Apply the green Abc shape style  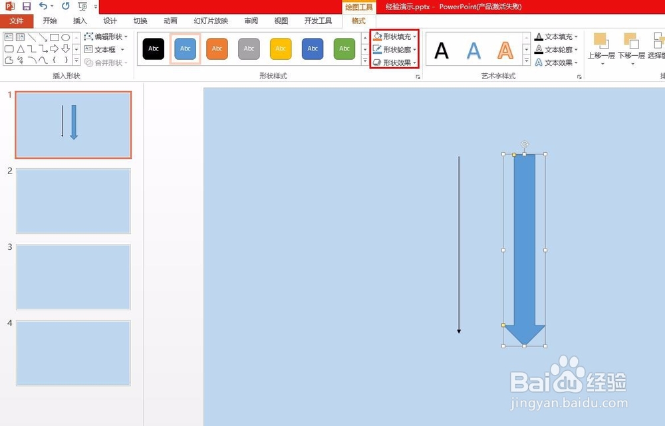click(344, 49)
